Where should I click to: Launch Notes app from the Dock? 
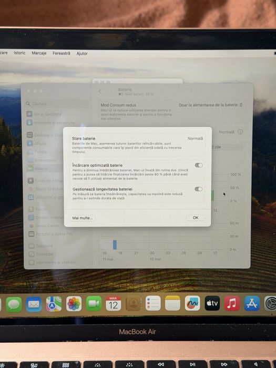[x=173, y=303]
